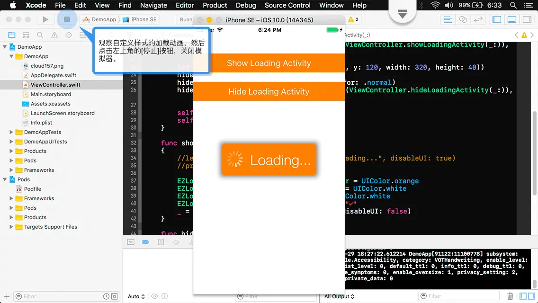538x303 pixels.
Task: Open the Issue navigator warning icon
Action: click(54, 35)
